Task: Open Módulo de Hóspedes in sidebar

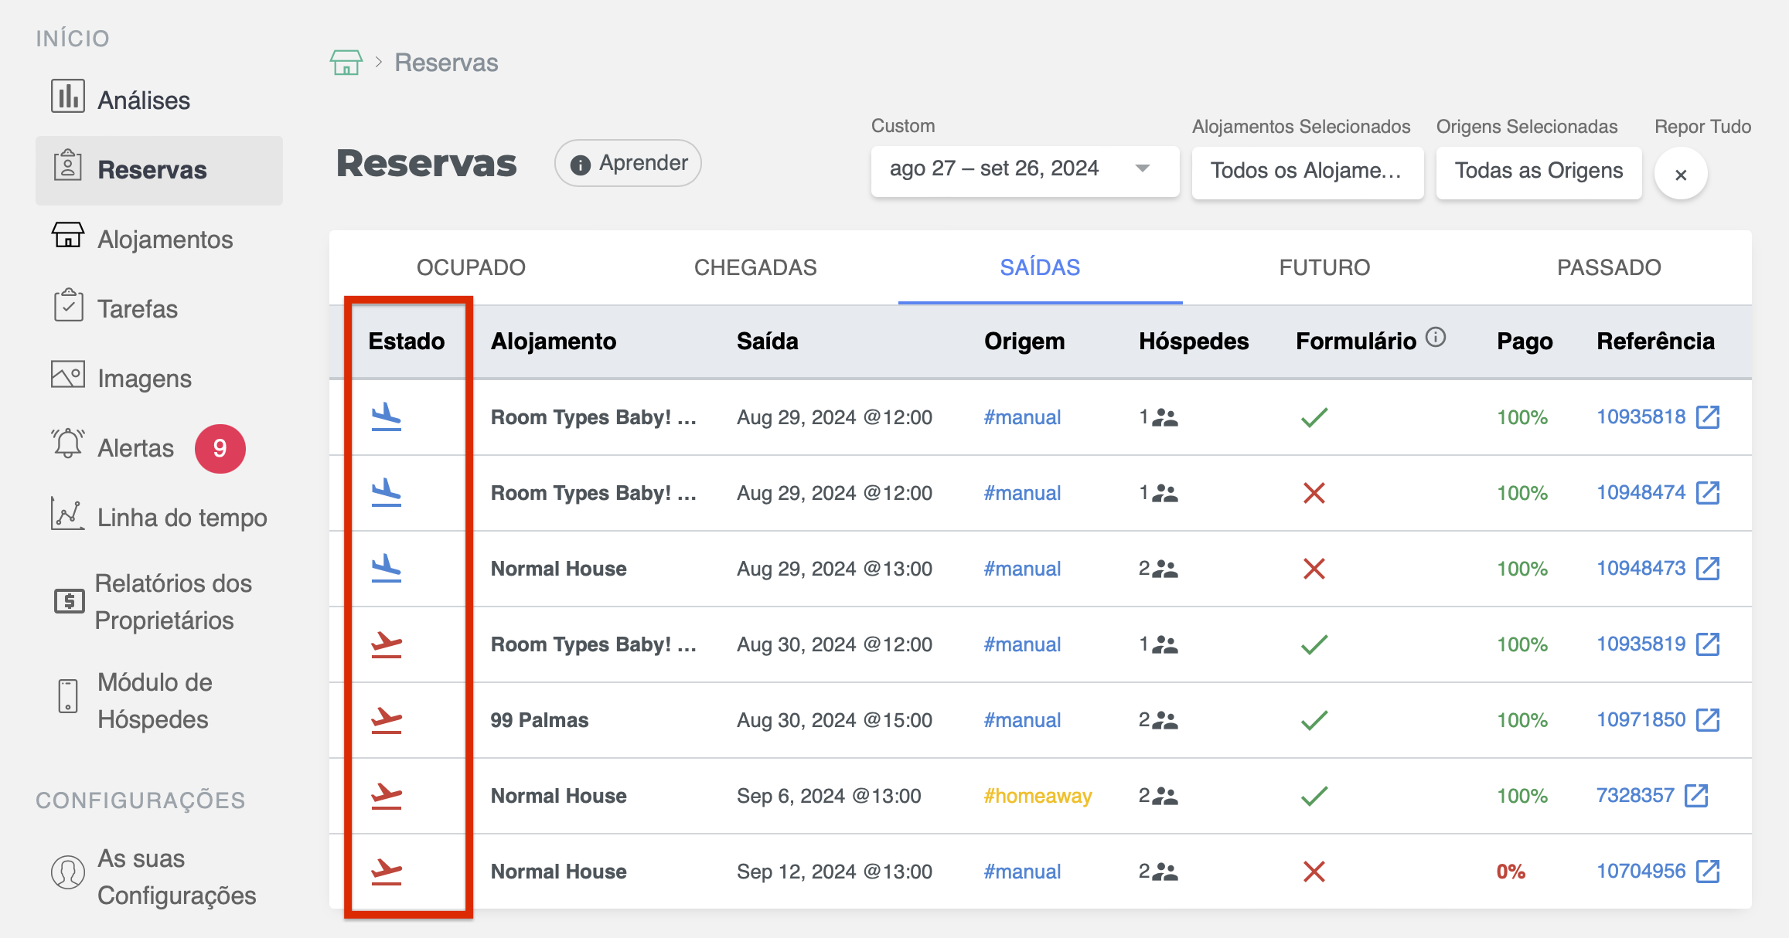Action: coord(155,700)
